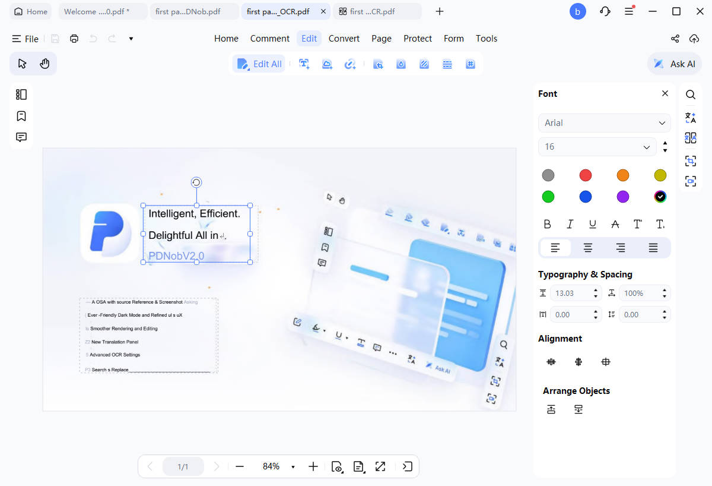Open the font size 16 dropdown
Image resolution: width=712 pixels, height=486 pixels.
(x=597, y=147)
